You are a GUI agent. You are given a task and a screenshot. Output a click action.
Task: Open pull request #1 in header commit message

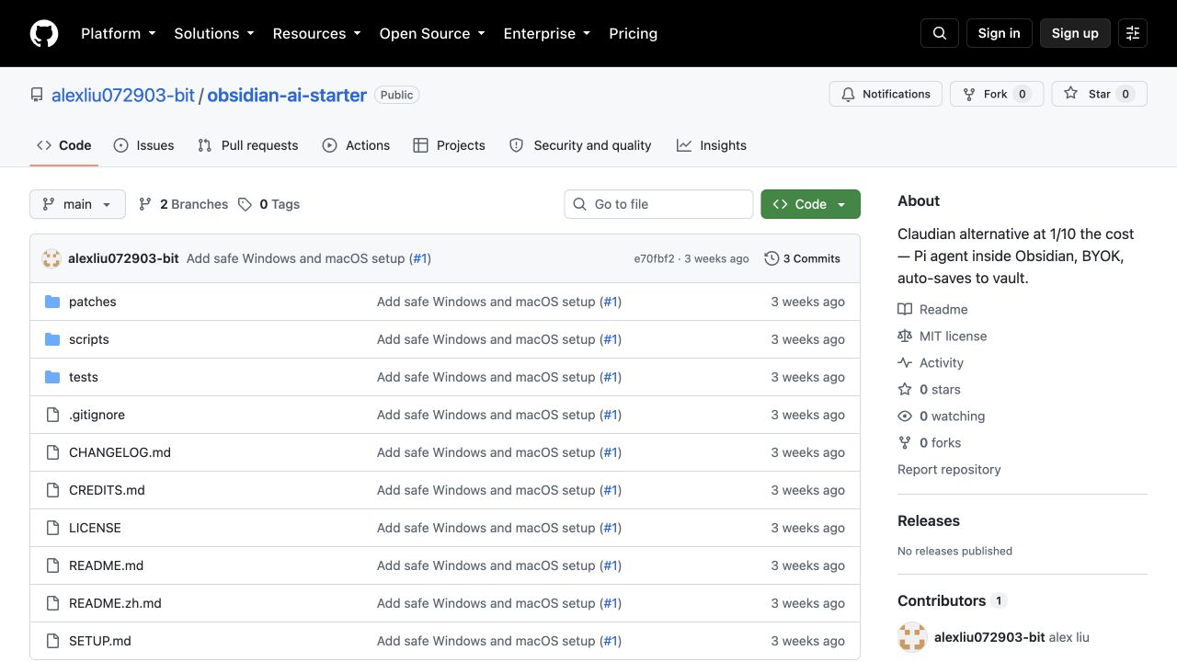coord(420,258)
